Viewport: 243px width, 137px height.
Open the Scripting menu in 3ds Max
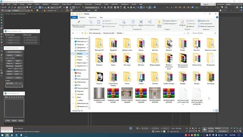pos(98,4)
